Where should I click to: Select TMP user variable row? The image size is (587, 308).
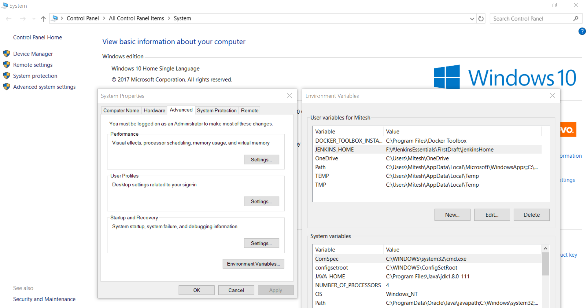point(428,185)
